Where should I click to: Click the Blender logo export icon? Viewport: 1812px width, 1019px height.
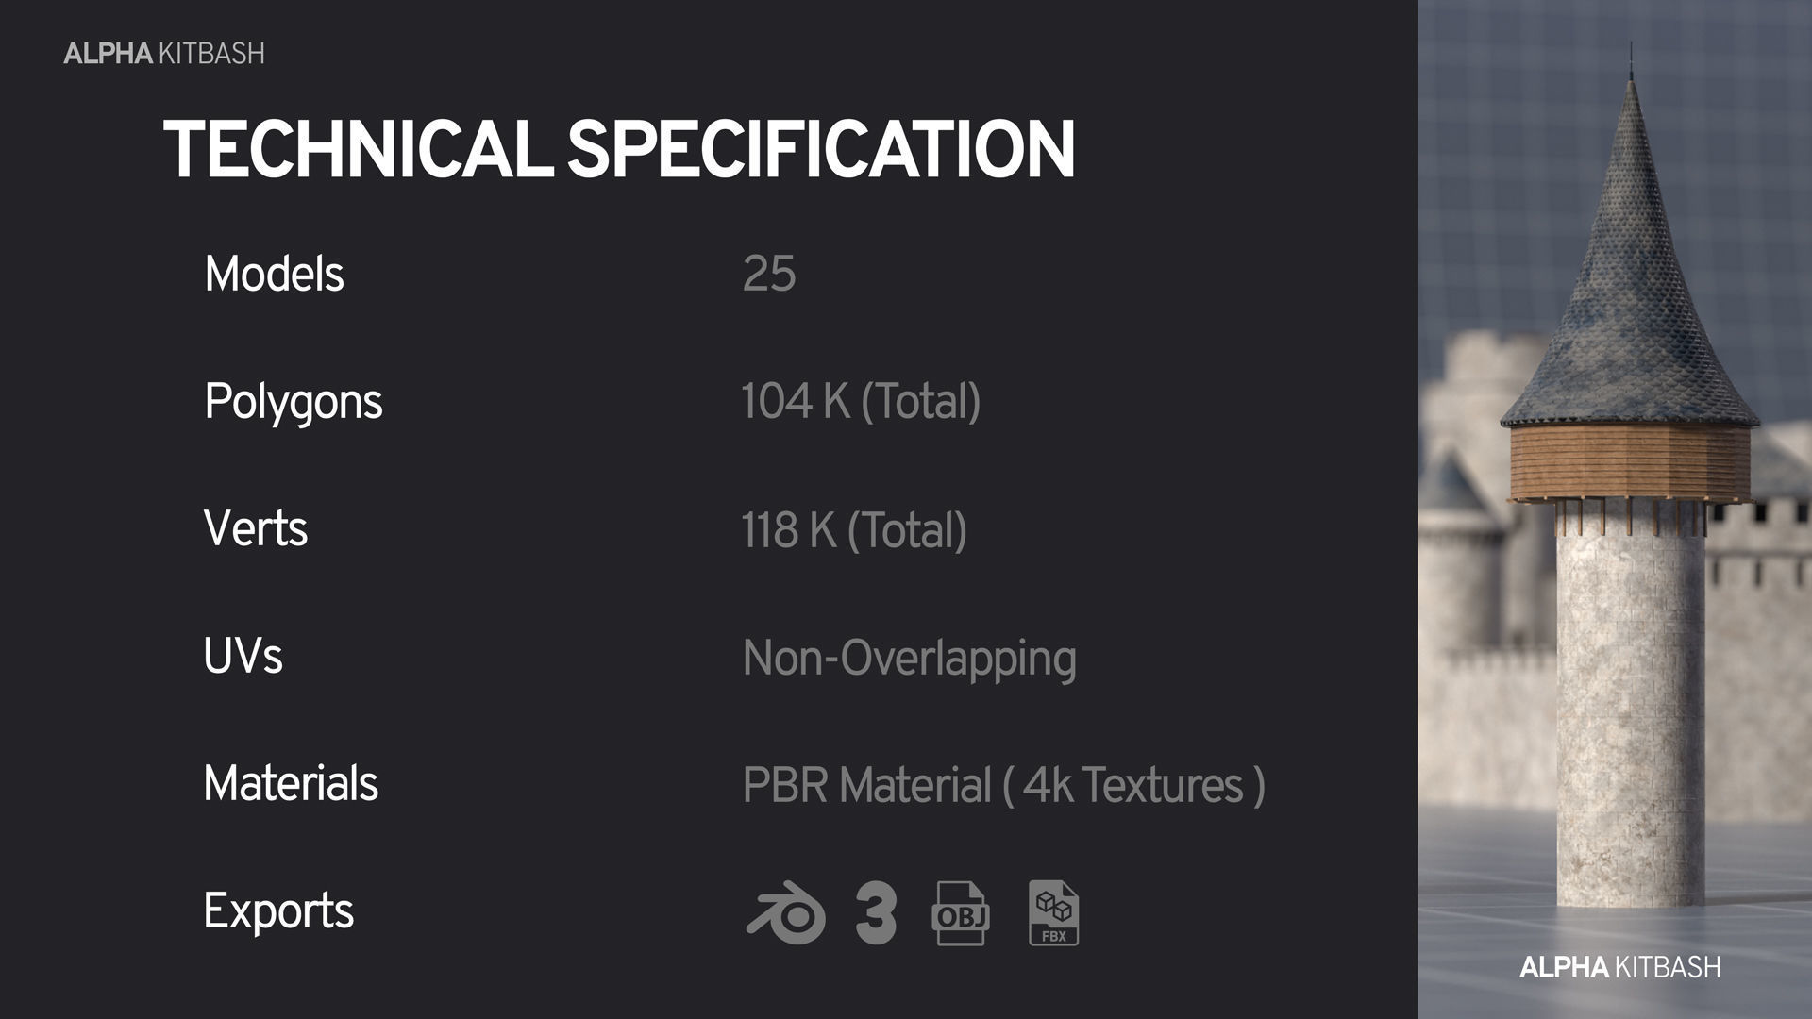pyautogui.click(x=785, y=913)
